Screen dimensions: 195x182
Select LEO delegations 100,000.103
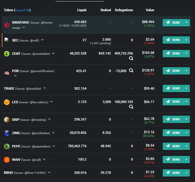pos(124,102)
